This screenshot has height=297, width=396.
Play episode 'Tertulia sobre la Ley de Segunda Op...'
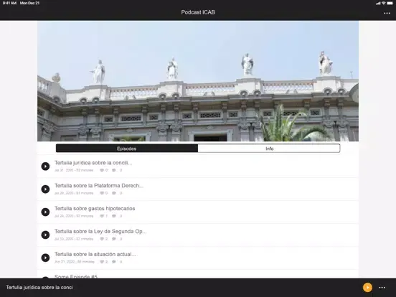point(45,235)
